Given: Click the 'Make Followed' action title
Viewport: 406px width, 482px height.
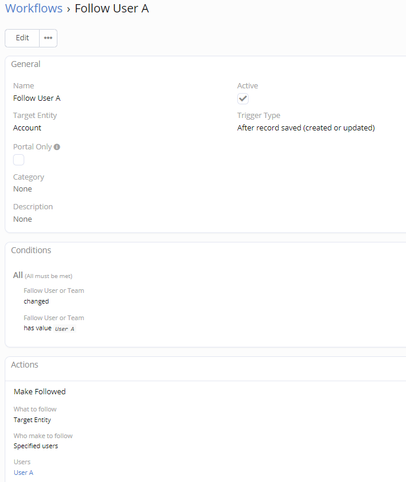Looking at the screenshot, I should coord(40,391).
